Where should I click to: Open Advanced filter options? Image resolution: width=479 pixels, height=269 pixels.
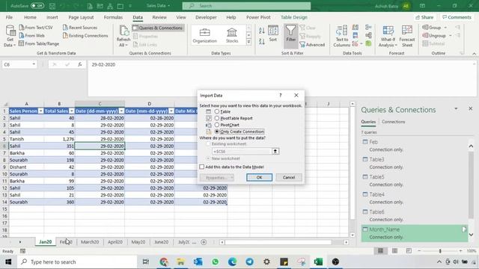tap(312, 45)
